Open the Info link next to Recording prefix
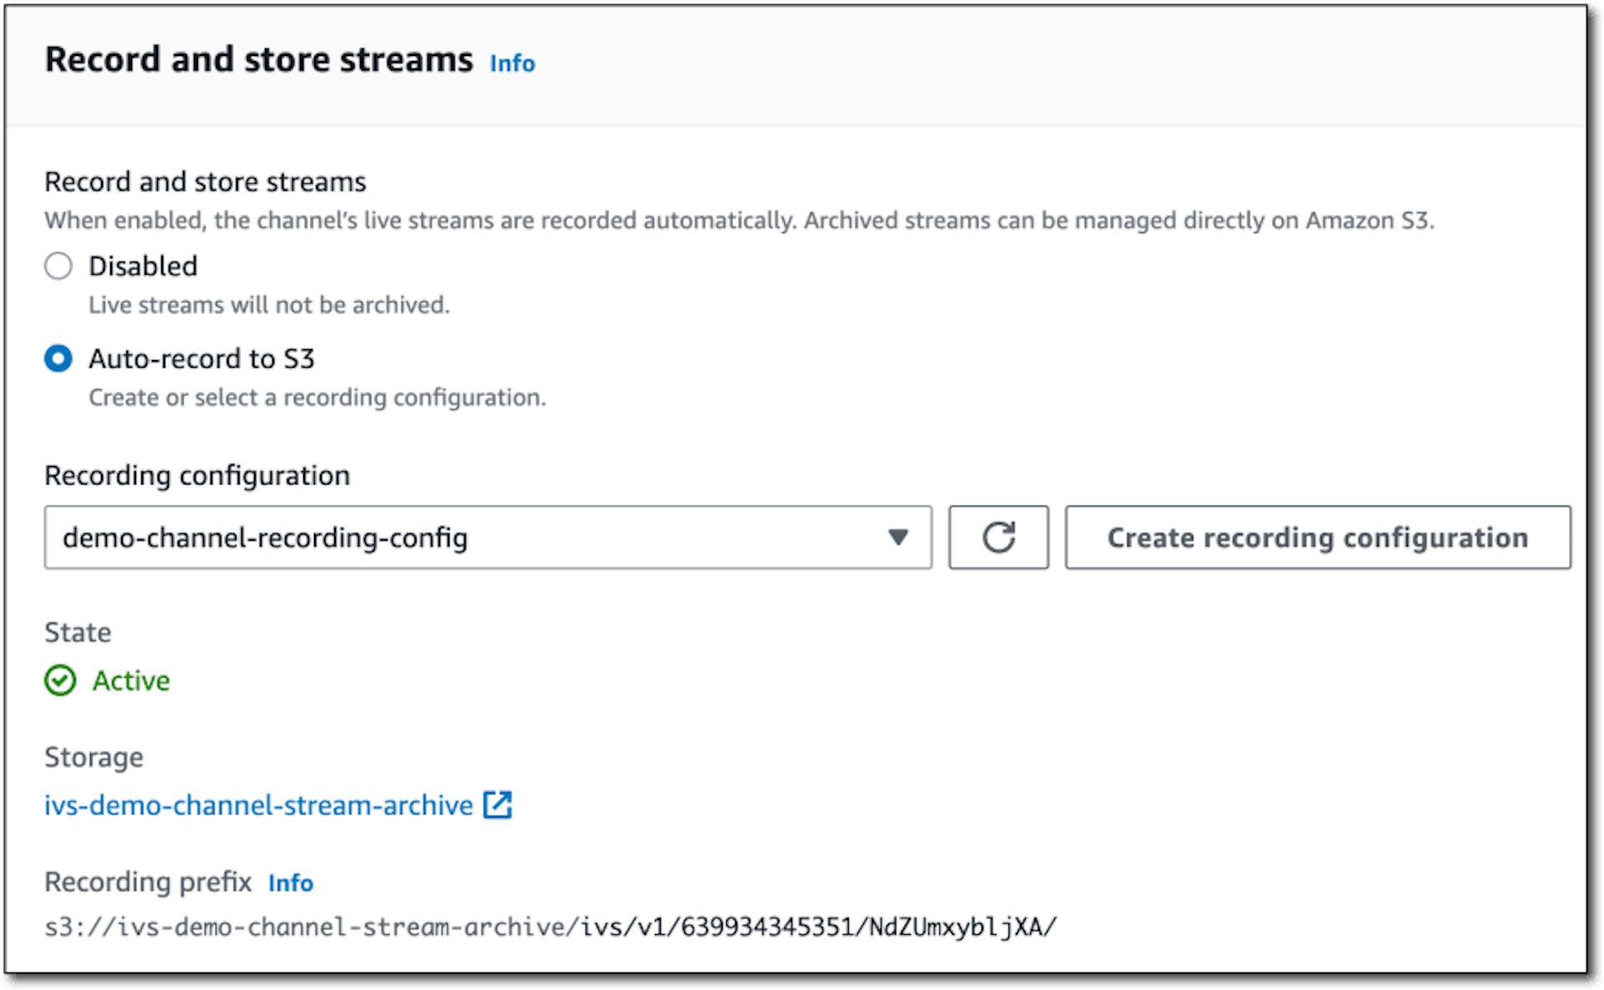Screen dimensions: 1604x990 click(291, 883)
